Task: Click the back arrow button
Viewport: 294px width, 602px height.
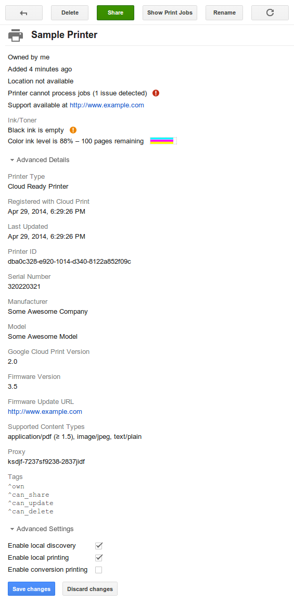Action: (x=24, y=13)
